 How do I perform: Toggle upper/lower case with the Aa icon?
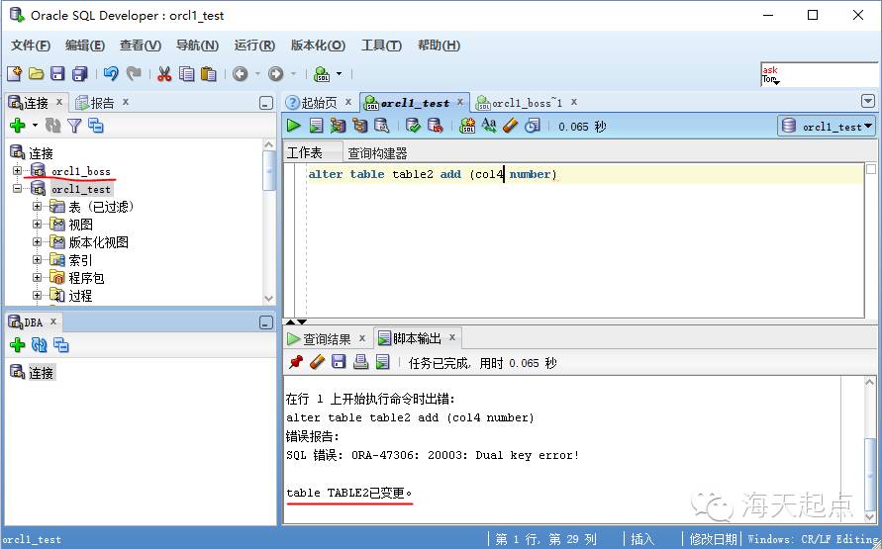tap(489, 125)
